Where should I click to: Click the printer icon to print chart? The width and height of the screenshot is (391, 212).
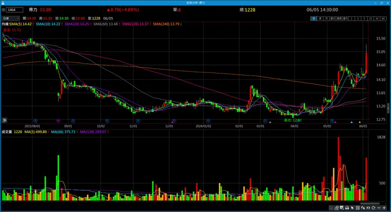click(347, 208)
